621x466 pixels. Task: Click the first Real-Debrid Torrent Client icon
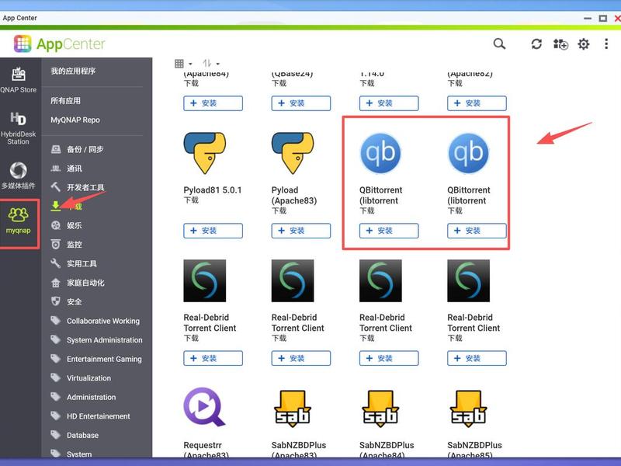205,280
